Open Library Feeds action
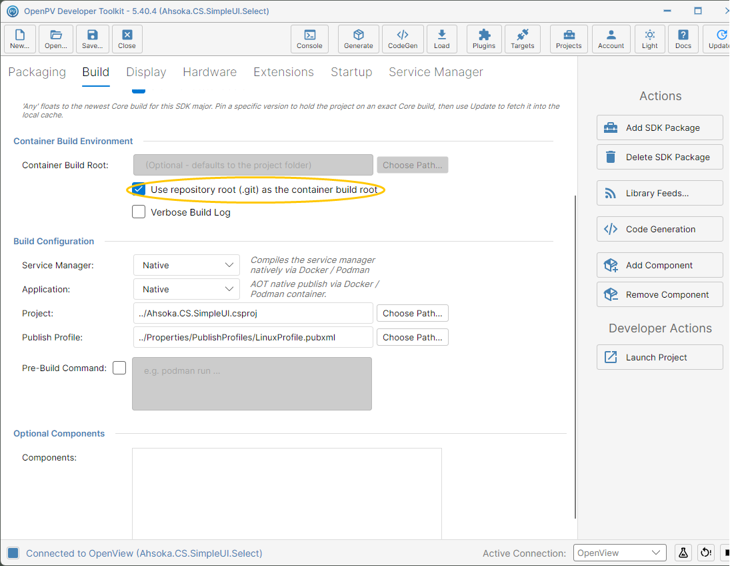The image size is (744, 566). (x=659, y=193)
